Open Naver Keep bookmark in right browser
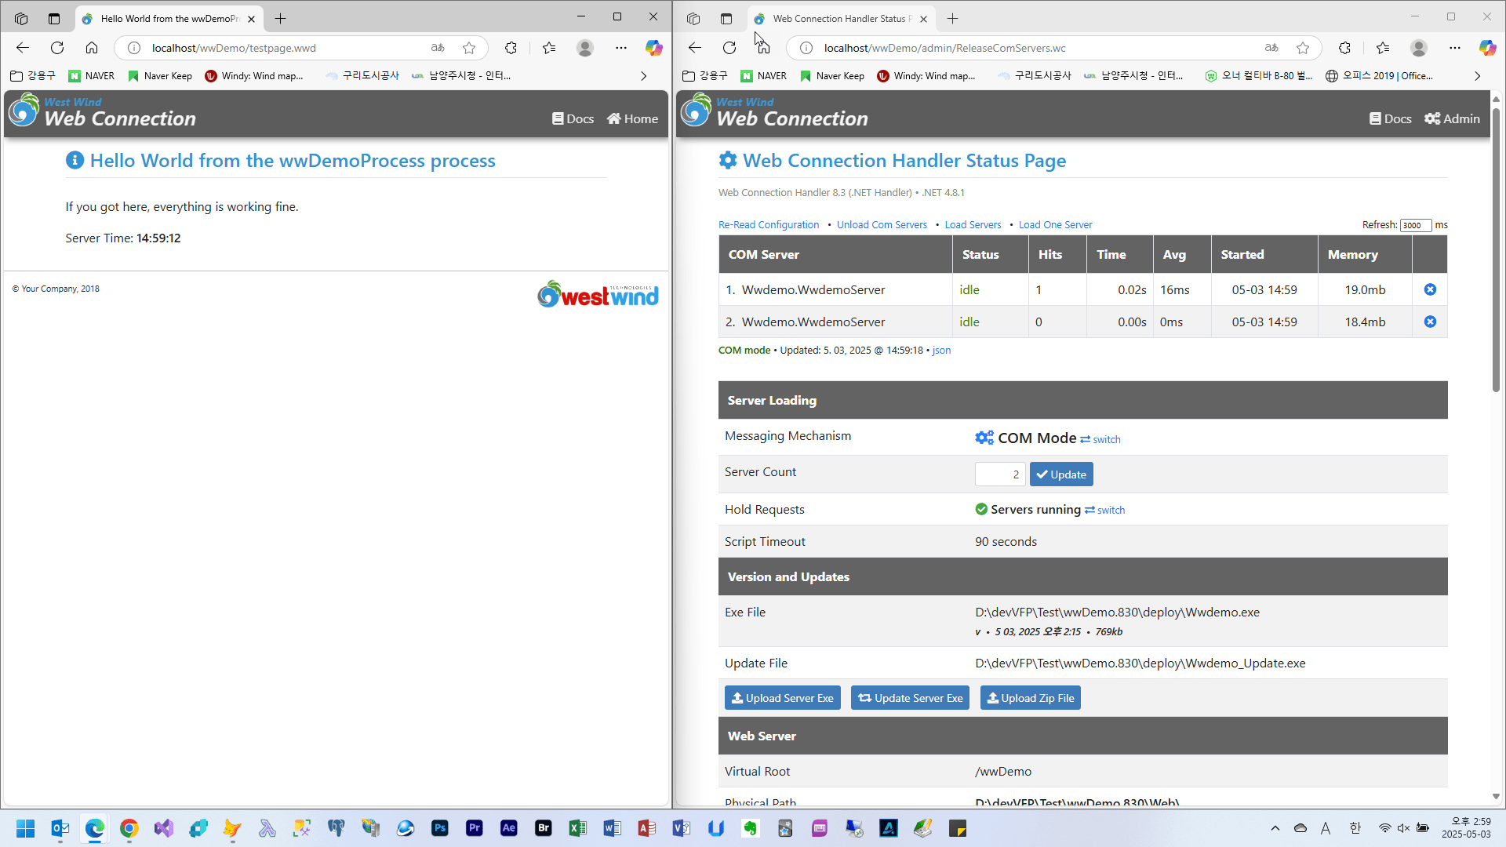The height and width of the screenshot is (847, 1506). coord(832,76)
